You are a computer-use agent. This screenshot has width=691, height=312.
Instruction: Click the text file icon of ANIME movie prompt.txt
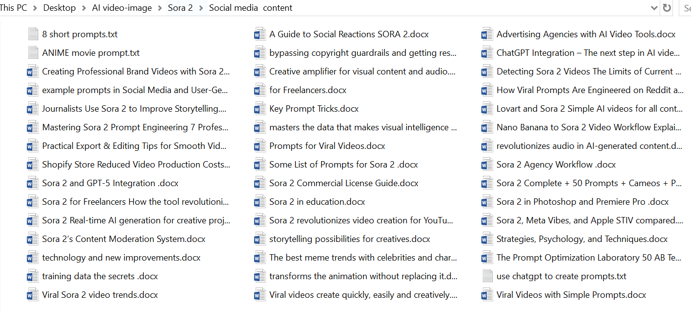pos(33,53)
